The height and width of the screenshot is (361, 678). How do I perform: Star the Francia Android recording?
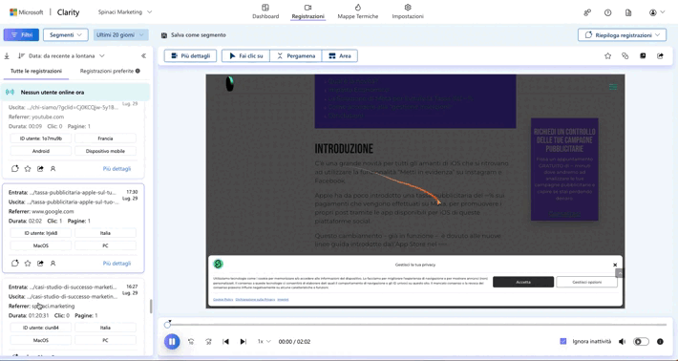28,169
